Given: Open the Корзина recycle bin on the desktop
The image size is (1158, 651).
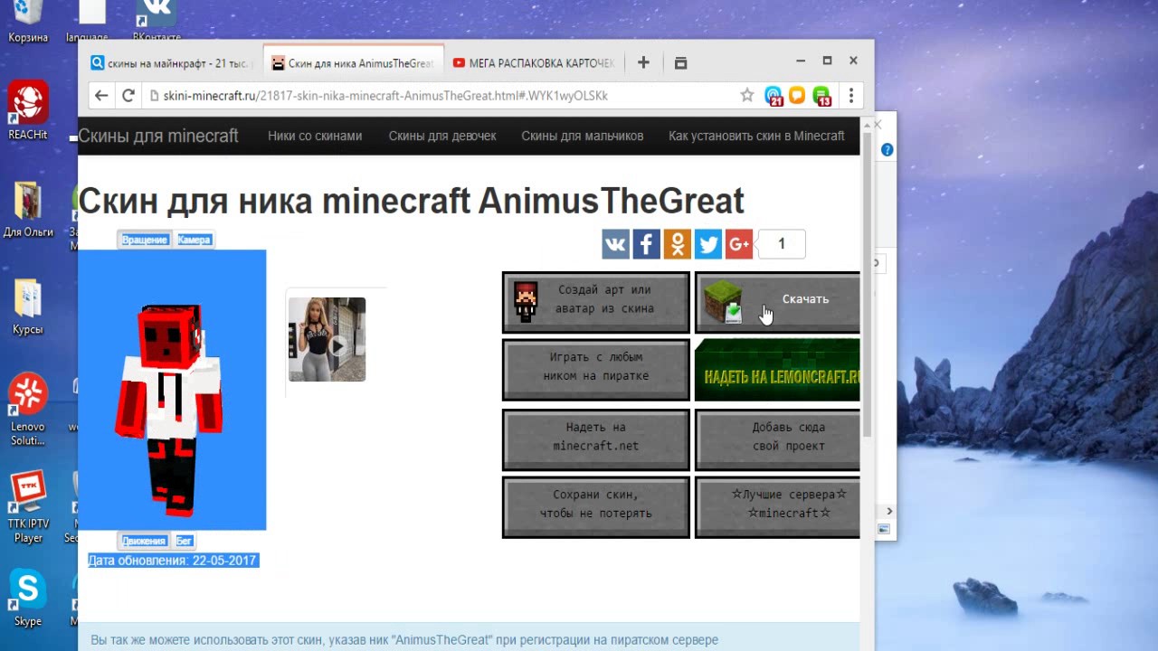Looking at the screenshot, I should [28, 23].
